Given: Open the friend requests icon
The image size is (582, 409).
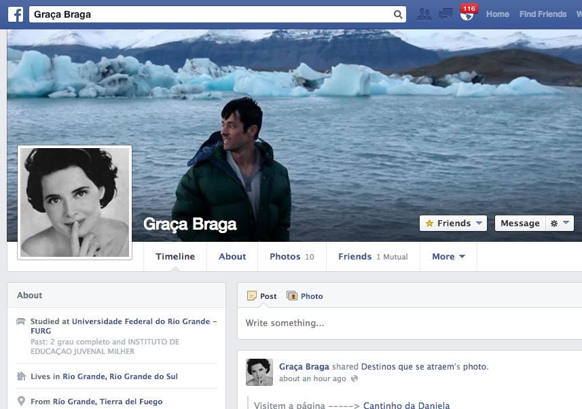Looking at the screenshot, I should coord(424,14).
